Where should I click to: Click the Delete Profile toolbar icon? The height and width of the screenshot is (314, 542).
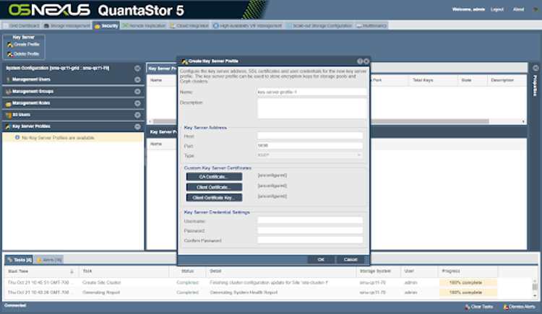[x=10, y=54]
